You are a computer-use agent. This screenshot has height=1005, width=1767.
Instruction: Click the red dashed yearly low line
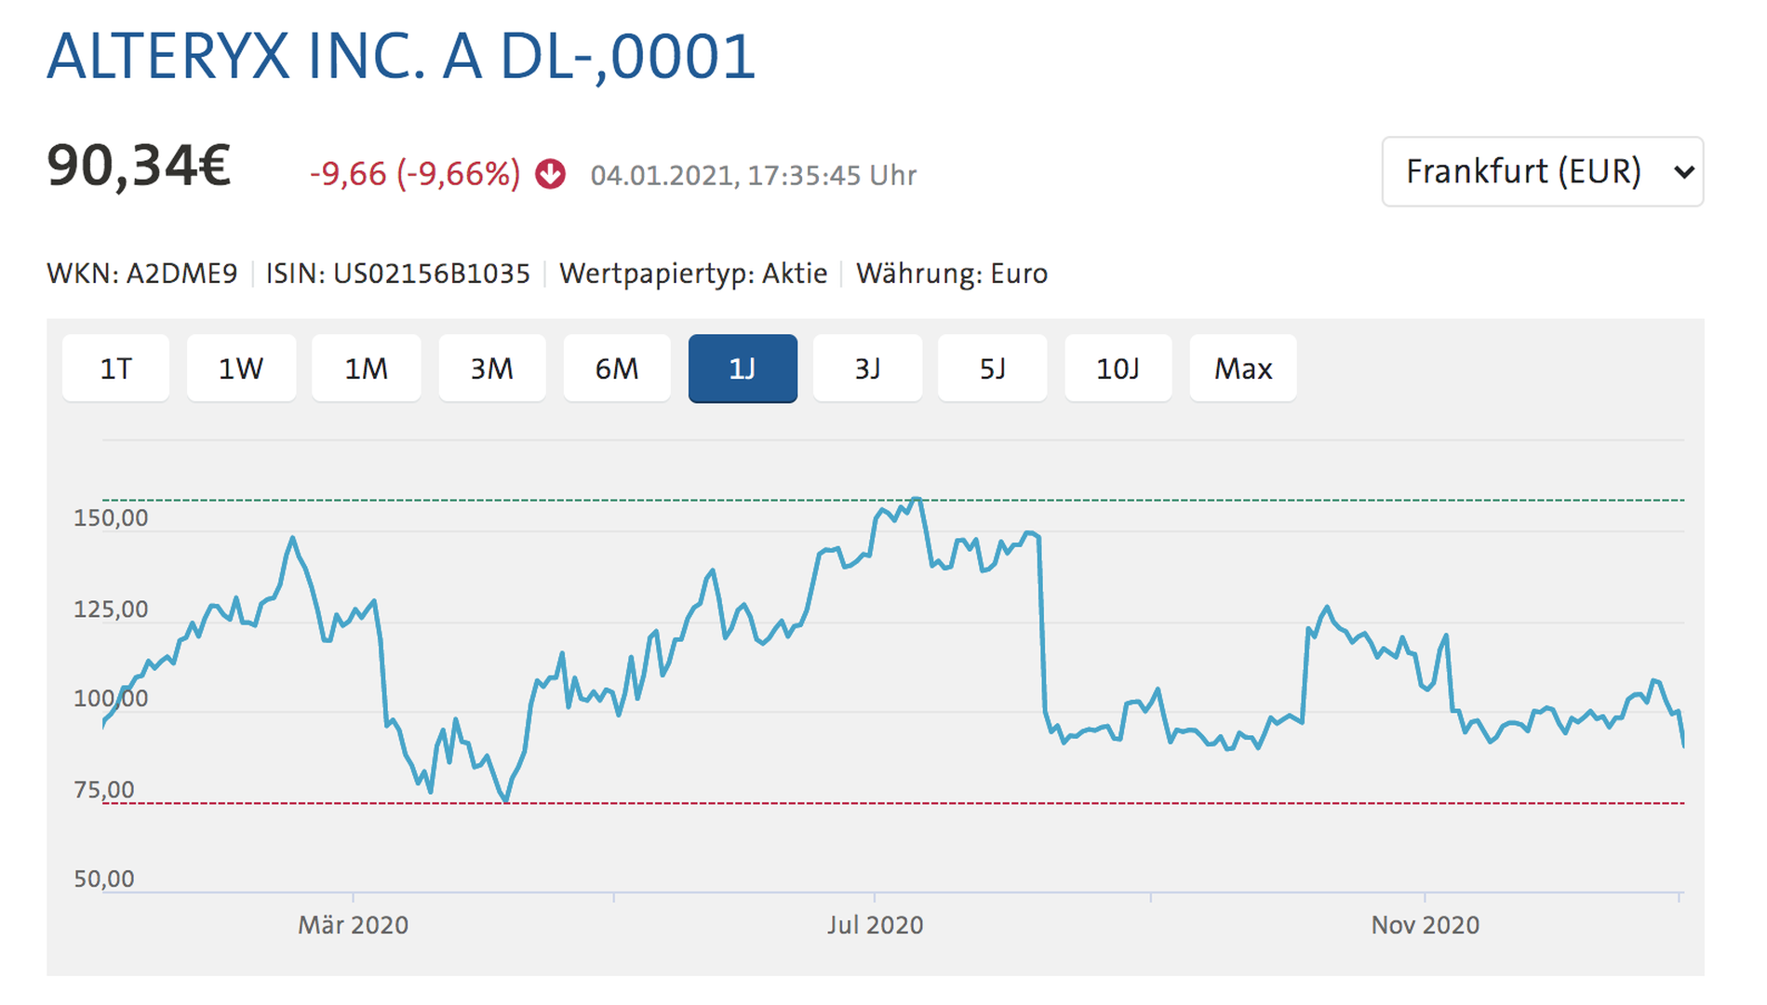[x=893, y=802]
